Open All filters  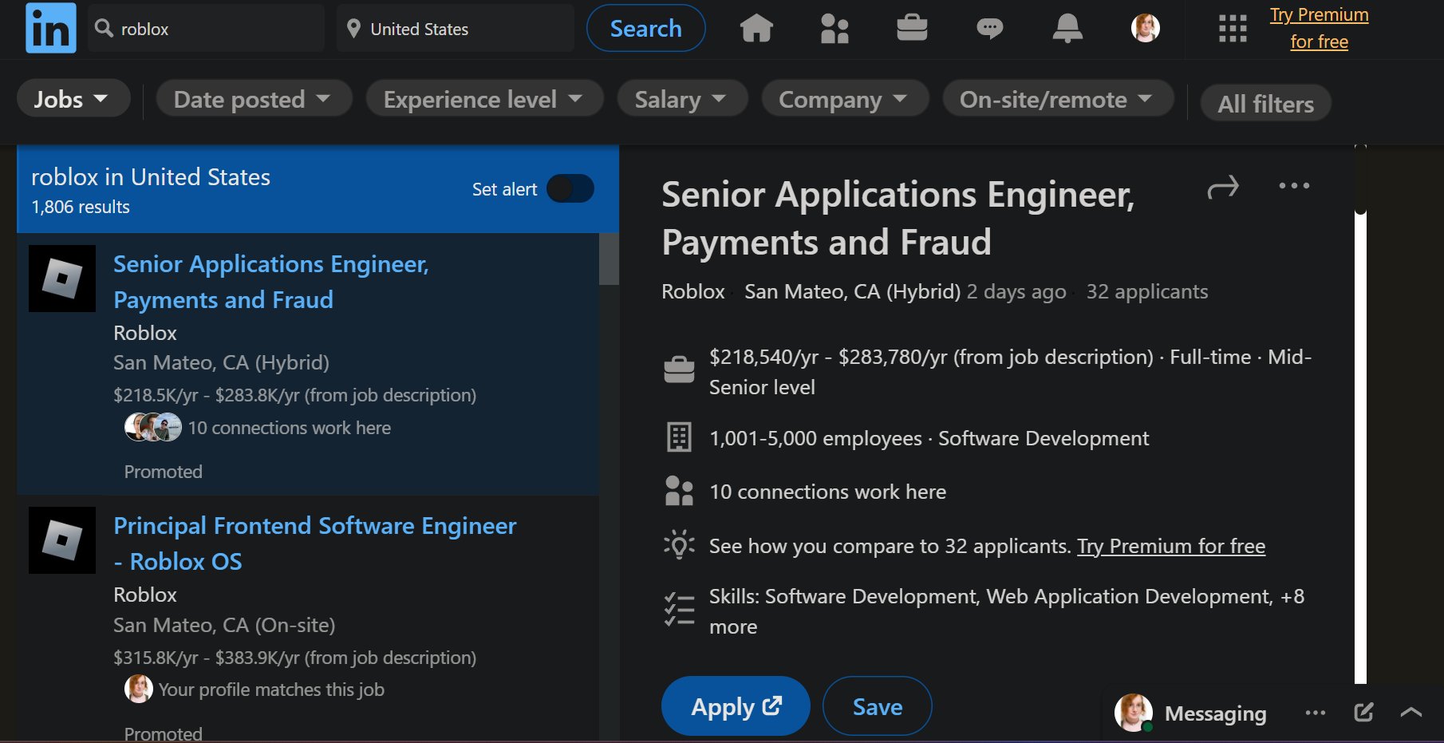pos(1266,104)
